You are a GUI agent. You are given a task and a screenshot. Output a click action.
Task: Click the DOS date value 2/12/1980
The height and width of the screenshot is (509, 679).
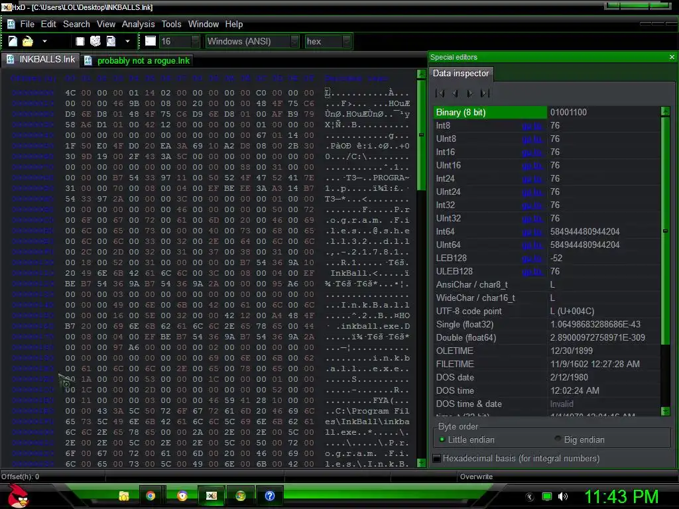coord(569,377)
